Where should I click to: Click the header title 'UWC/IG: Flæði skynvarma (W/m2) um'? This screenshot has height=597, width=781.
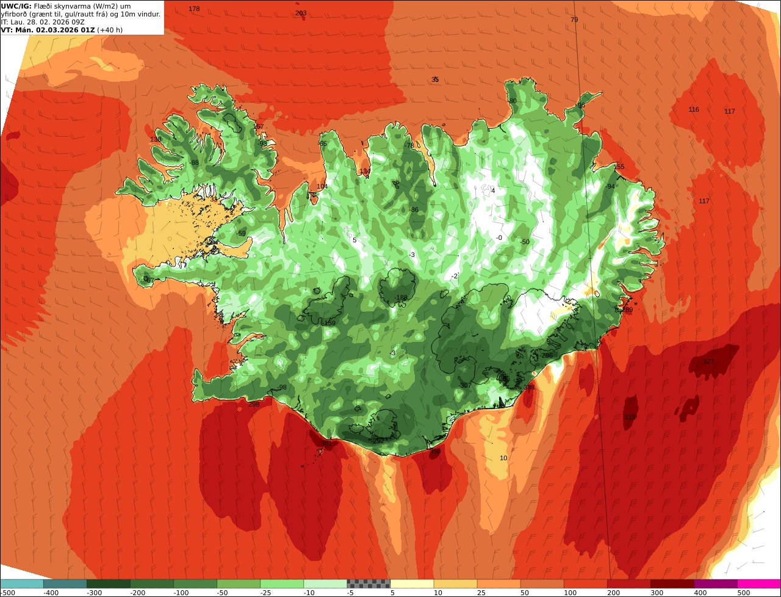pos(66,5)
